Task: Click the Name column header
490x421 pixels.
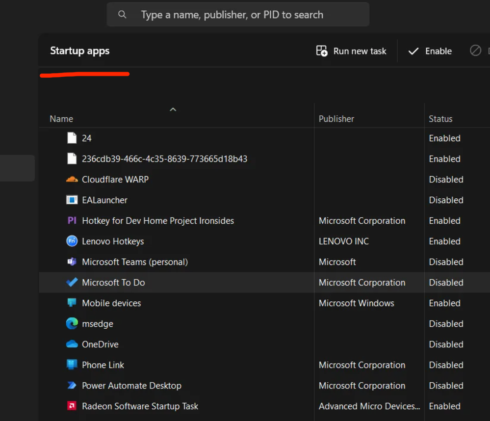Action: click(x=61, y=118)
